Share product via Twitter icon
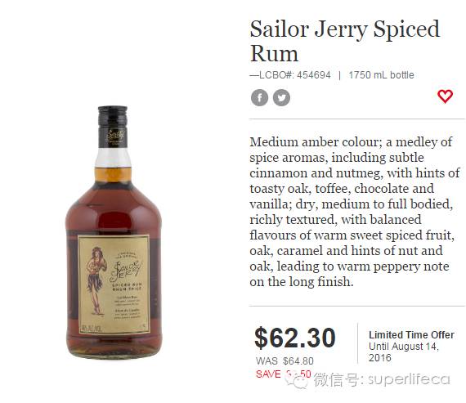Screen dimensions: 466x403 coord(281,97)
